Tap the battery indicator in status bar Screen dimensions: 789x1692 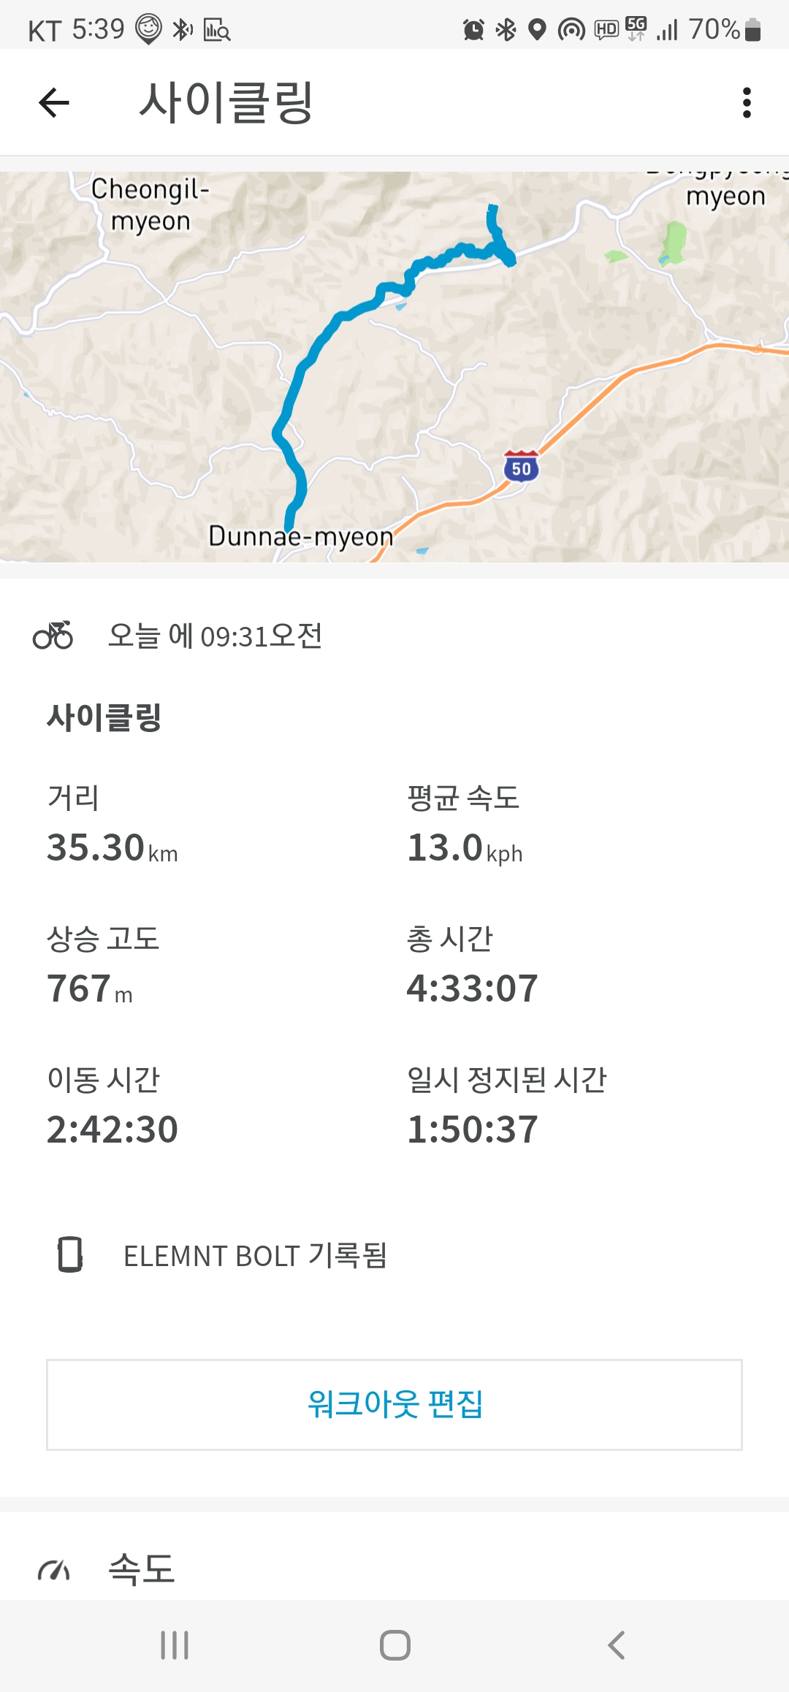pyautogui.click(x=753, y=30)
